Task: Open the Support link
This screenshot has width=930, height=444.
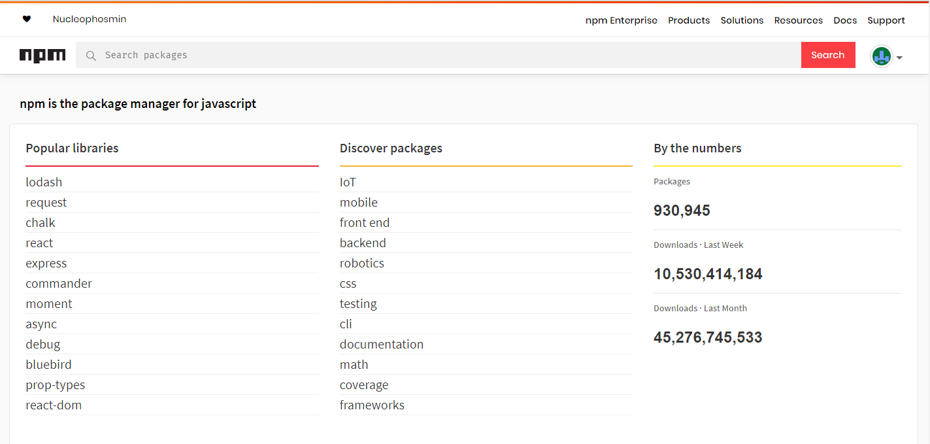Action: 886,20
